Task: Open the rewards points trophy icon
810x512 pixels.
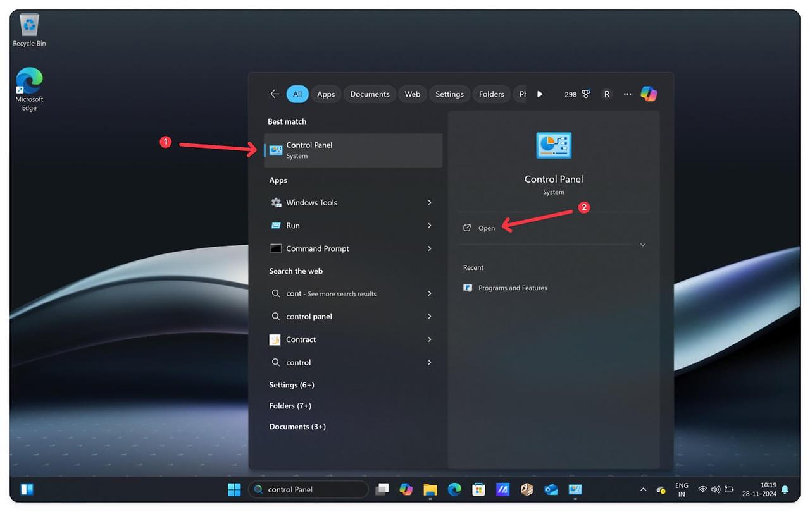Action: [585, 94]
